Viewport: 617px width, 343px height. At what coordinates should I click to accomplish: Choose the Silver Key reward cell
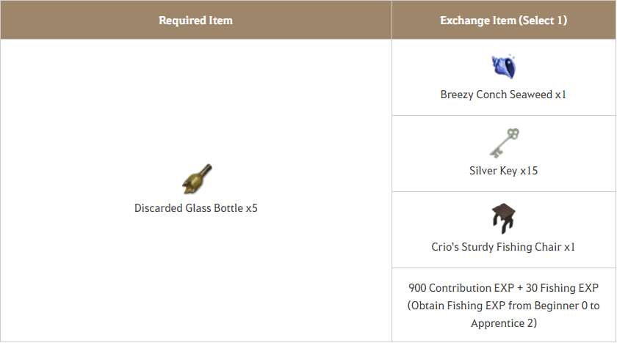click(504, 154)
